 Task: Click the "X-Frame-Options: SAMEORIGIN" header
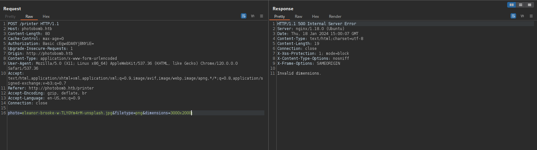308,63
